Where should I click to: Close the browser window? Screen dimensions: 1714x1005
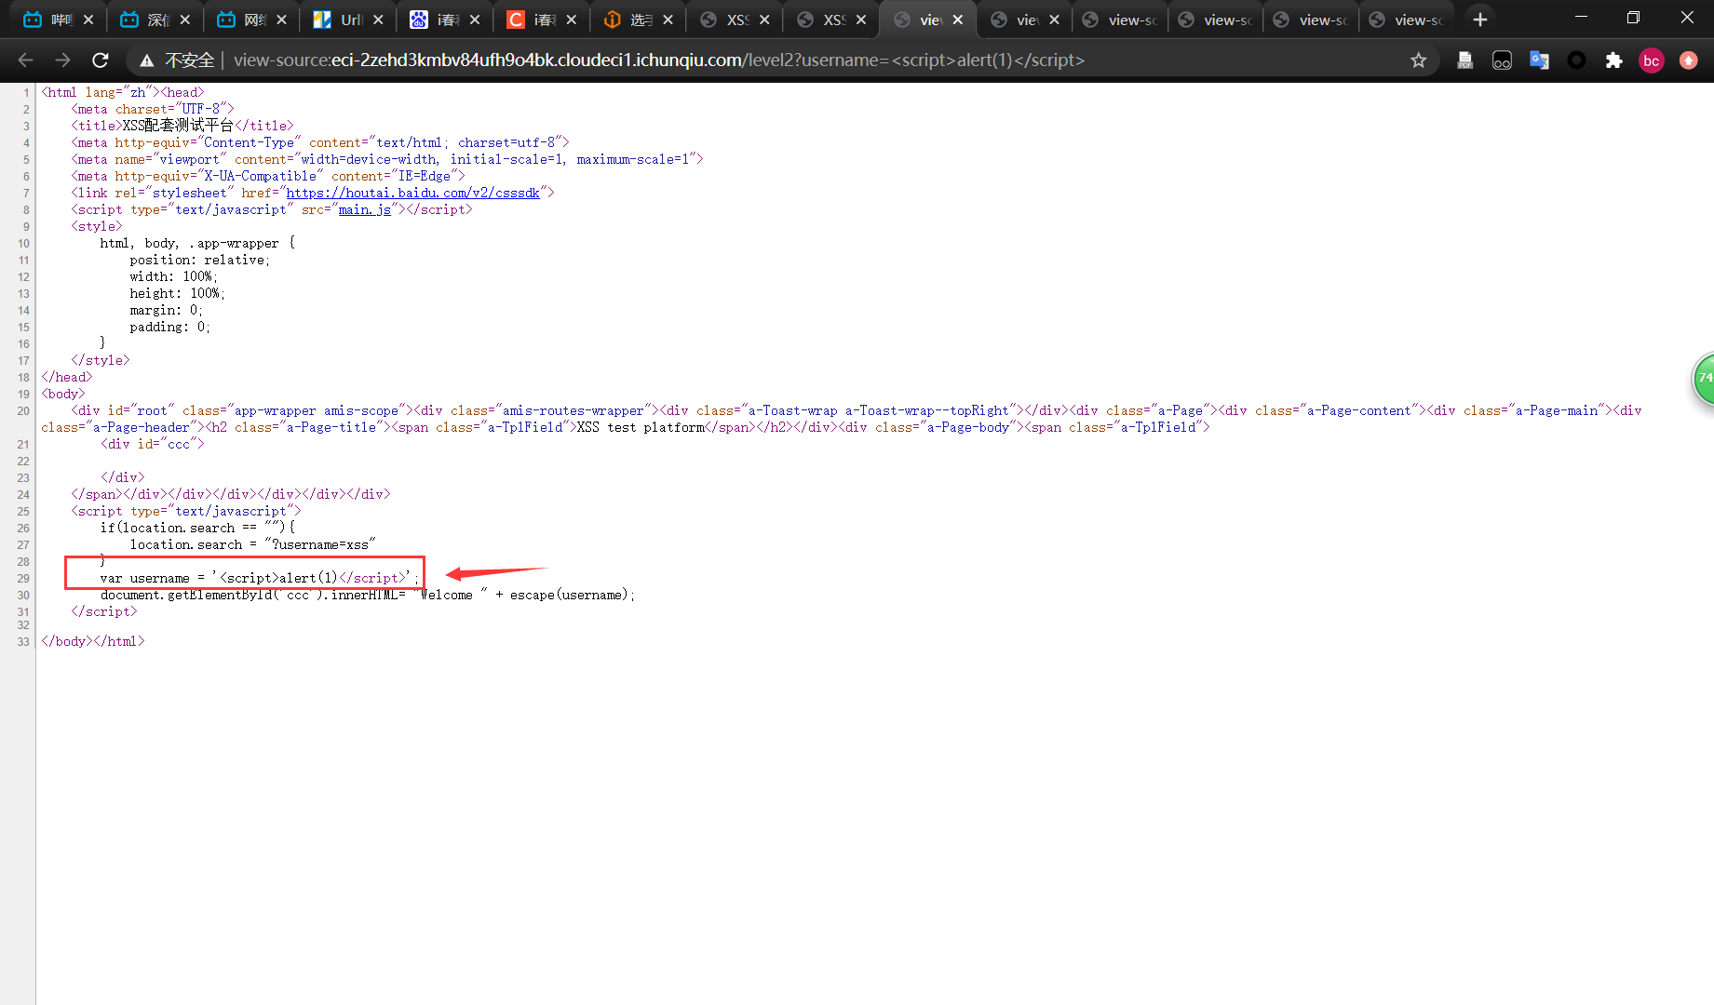tap(1687, 18)
